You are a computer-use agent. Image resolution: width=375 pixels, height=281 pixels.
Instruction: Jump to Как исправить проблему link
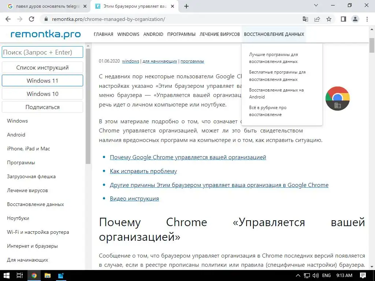pyautogui.click(x=143, y=171)
